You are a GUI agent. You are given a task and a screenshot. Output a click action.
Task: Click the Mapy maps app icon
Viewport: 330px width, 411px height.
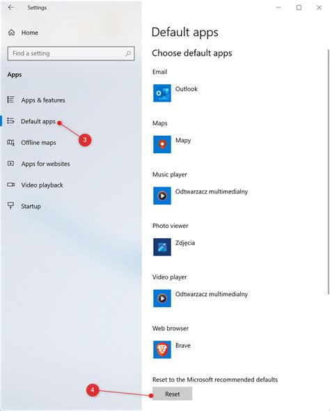click(x=162, y=144)
